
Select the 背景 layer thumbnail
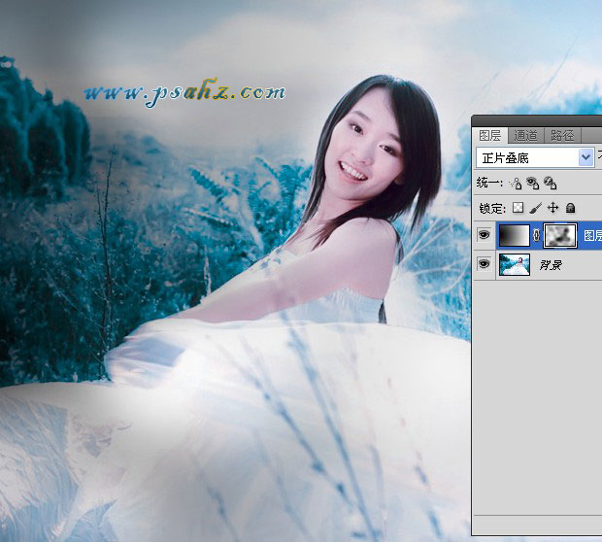[514, 264]
